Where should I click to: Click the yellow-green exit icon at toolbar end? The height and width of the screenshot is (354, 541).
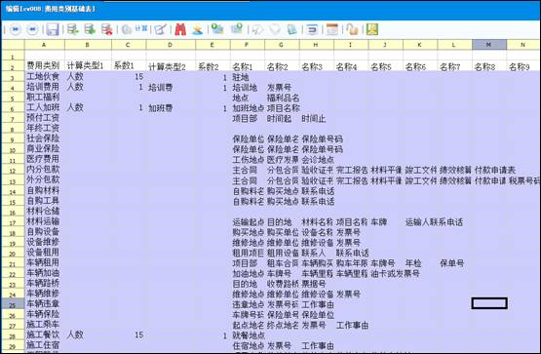372,29
